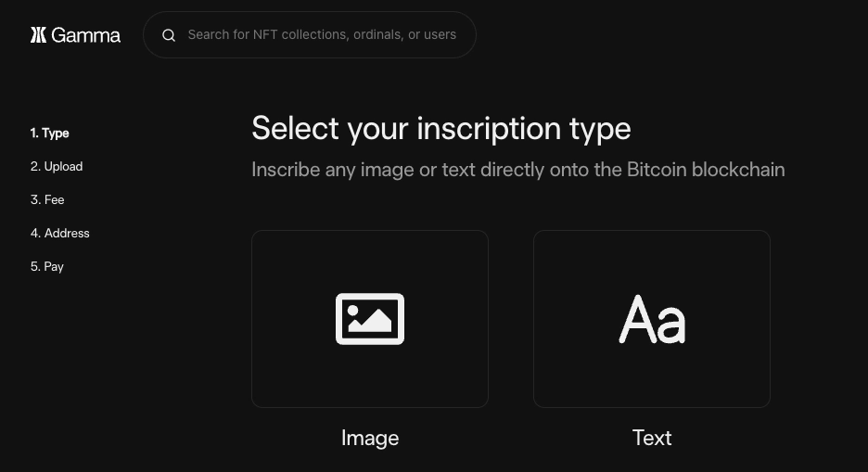
Task: Choose the Text inscription type card
Action: [x=652, y=319]
